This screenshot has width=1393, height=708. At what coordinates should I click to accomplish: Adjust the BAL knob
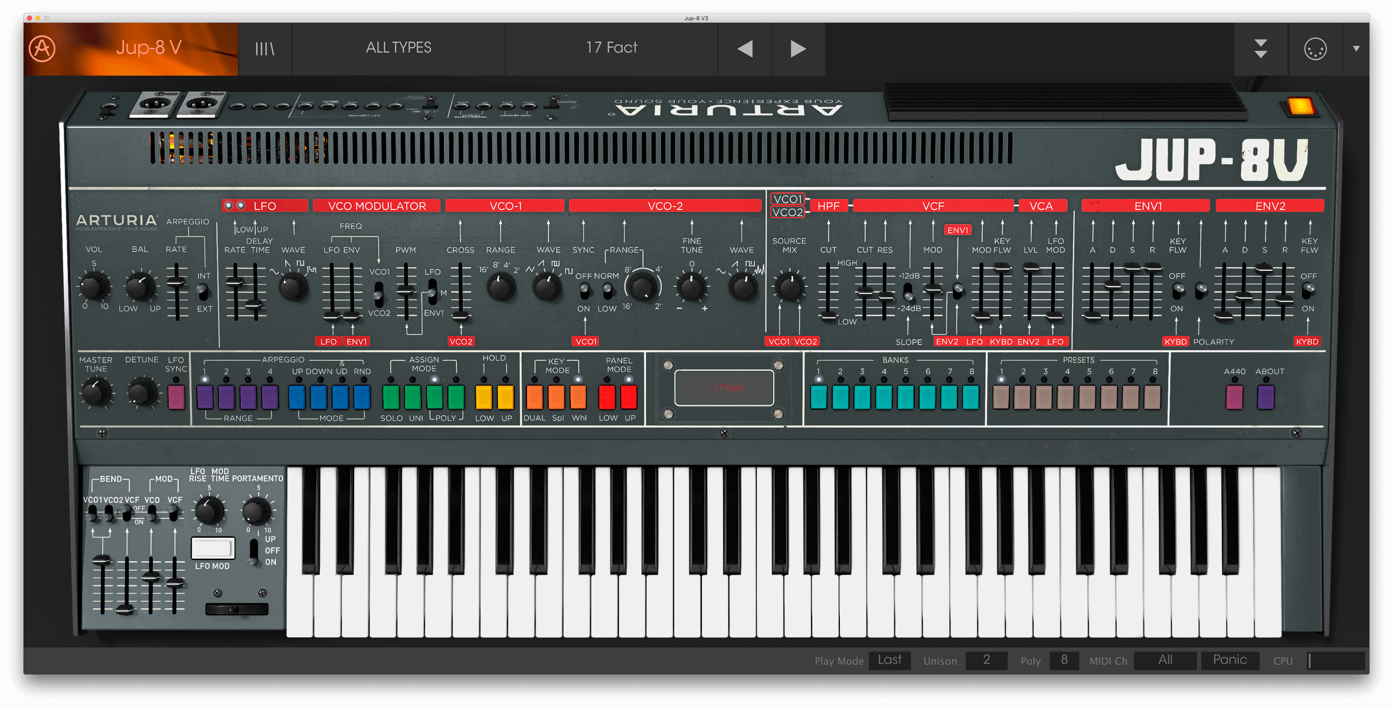pyautogui.click(x=140, y=286)
